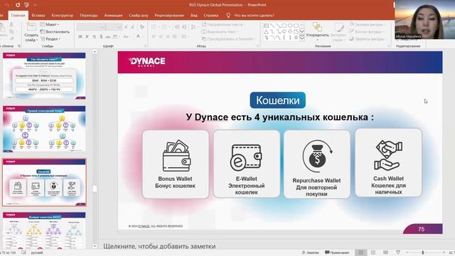Screen dimensions: 455x256
Task: Open the columns dropdown in Абзац group
Action: [x=185, y=37]
